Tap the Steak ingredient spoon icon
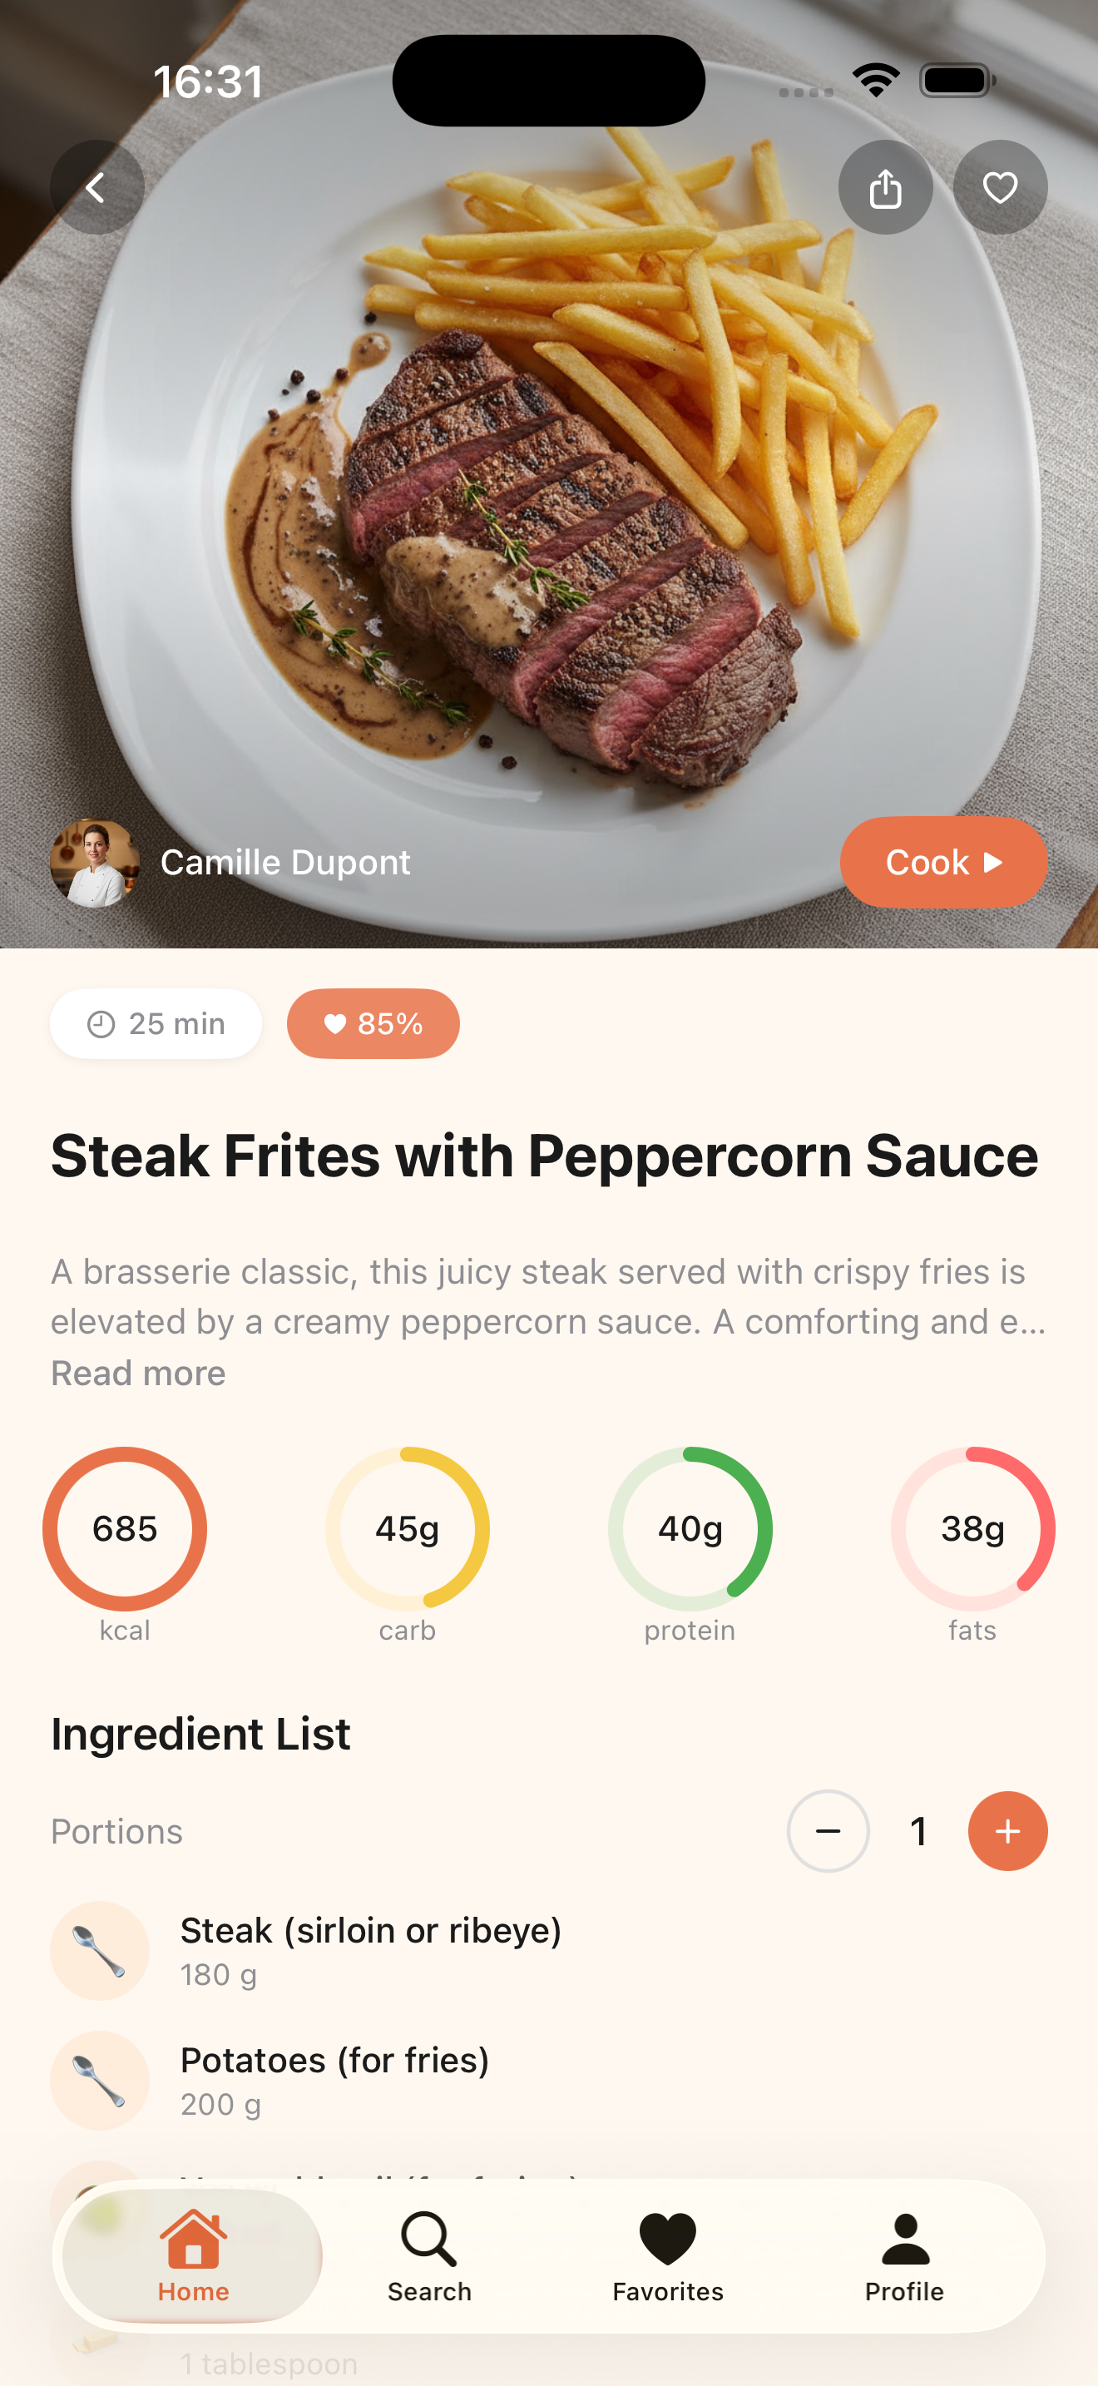This screenshot has height=2386, width=1098. [99, 1951]
